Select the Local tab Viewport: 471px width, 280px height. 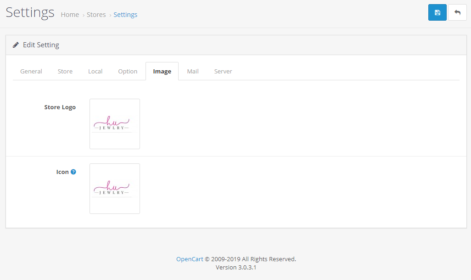[95, 71]
